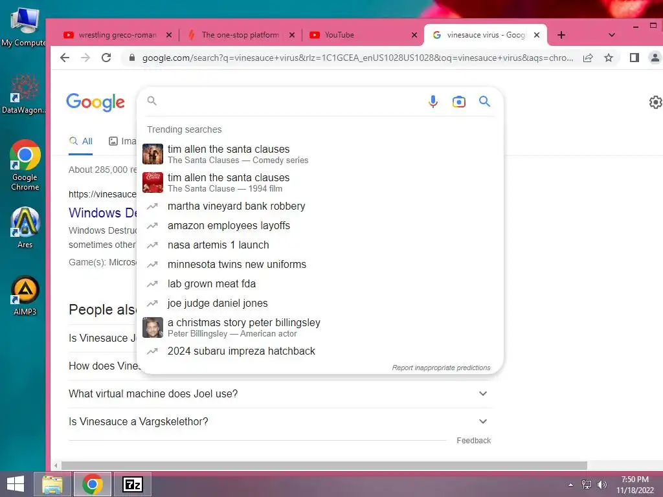Click the Feedback link
The image size is (663, 497).
(x=473, y=440)
